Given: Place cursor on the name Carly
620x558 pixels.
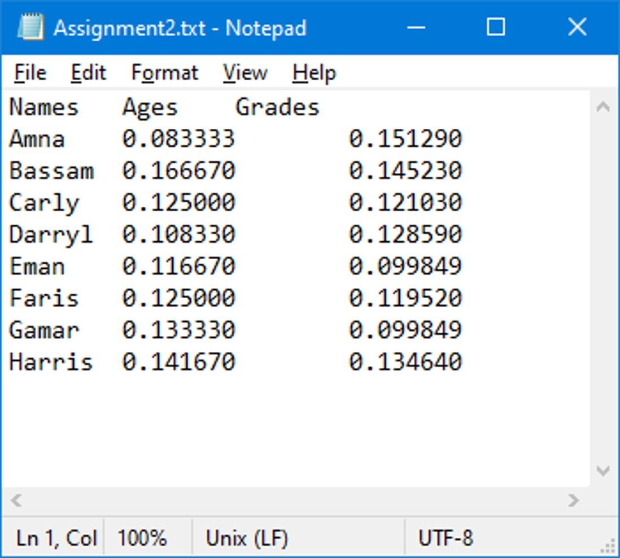Looking at the screenshot, I should tap(44, 203).
